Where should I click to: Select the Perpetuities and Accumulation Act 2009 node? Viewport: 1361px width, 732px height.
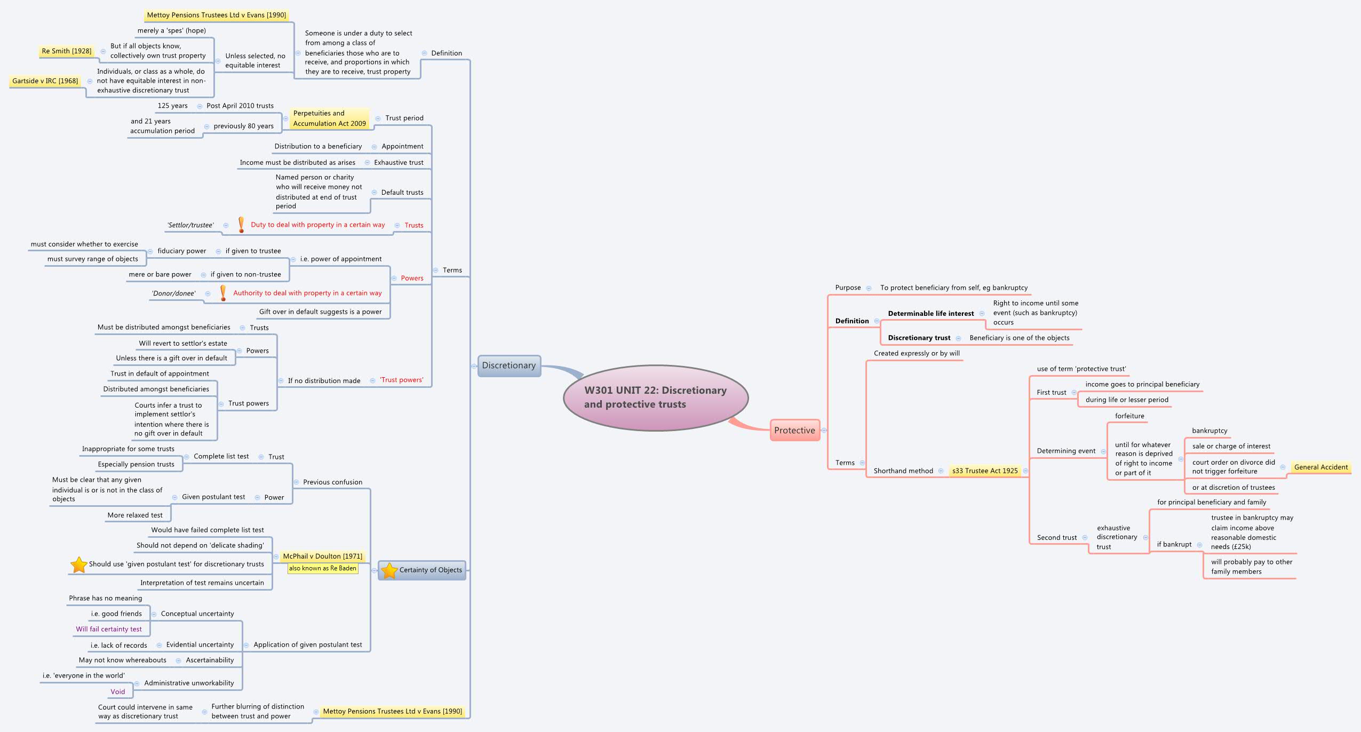329,118
